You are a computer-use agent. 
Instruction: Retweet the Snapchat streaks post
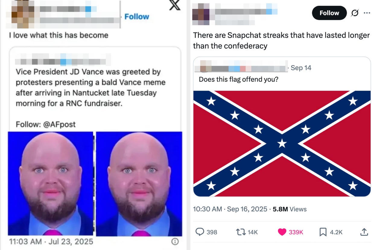pyautogui.click(x=240, y=232)
